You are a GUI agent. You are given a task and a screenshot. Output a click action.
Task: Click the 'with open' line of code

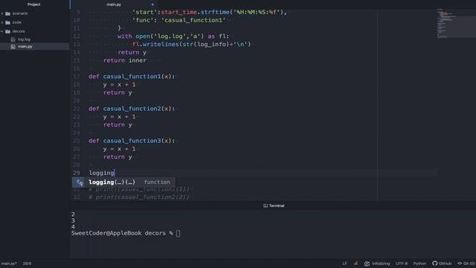[173, 36]
